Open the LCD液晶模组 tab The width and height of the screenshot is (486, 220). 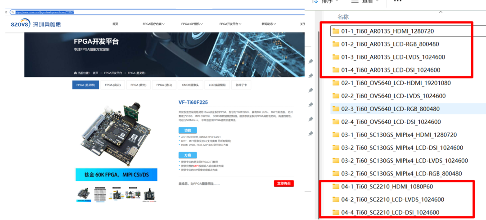(217, 85)
